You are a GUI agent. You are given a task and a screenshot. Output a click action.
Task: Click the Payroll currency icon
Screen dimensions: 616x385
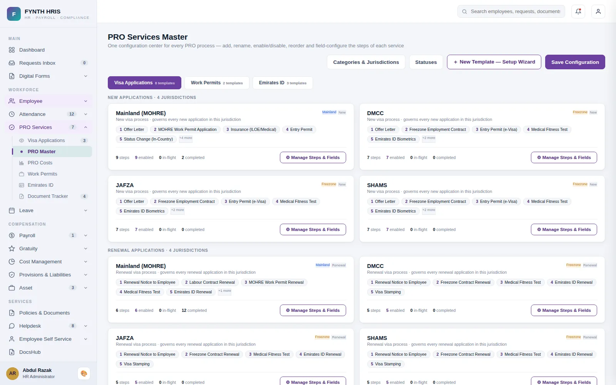(12, 236)
